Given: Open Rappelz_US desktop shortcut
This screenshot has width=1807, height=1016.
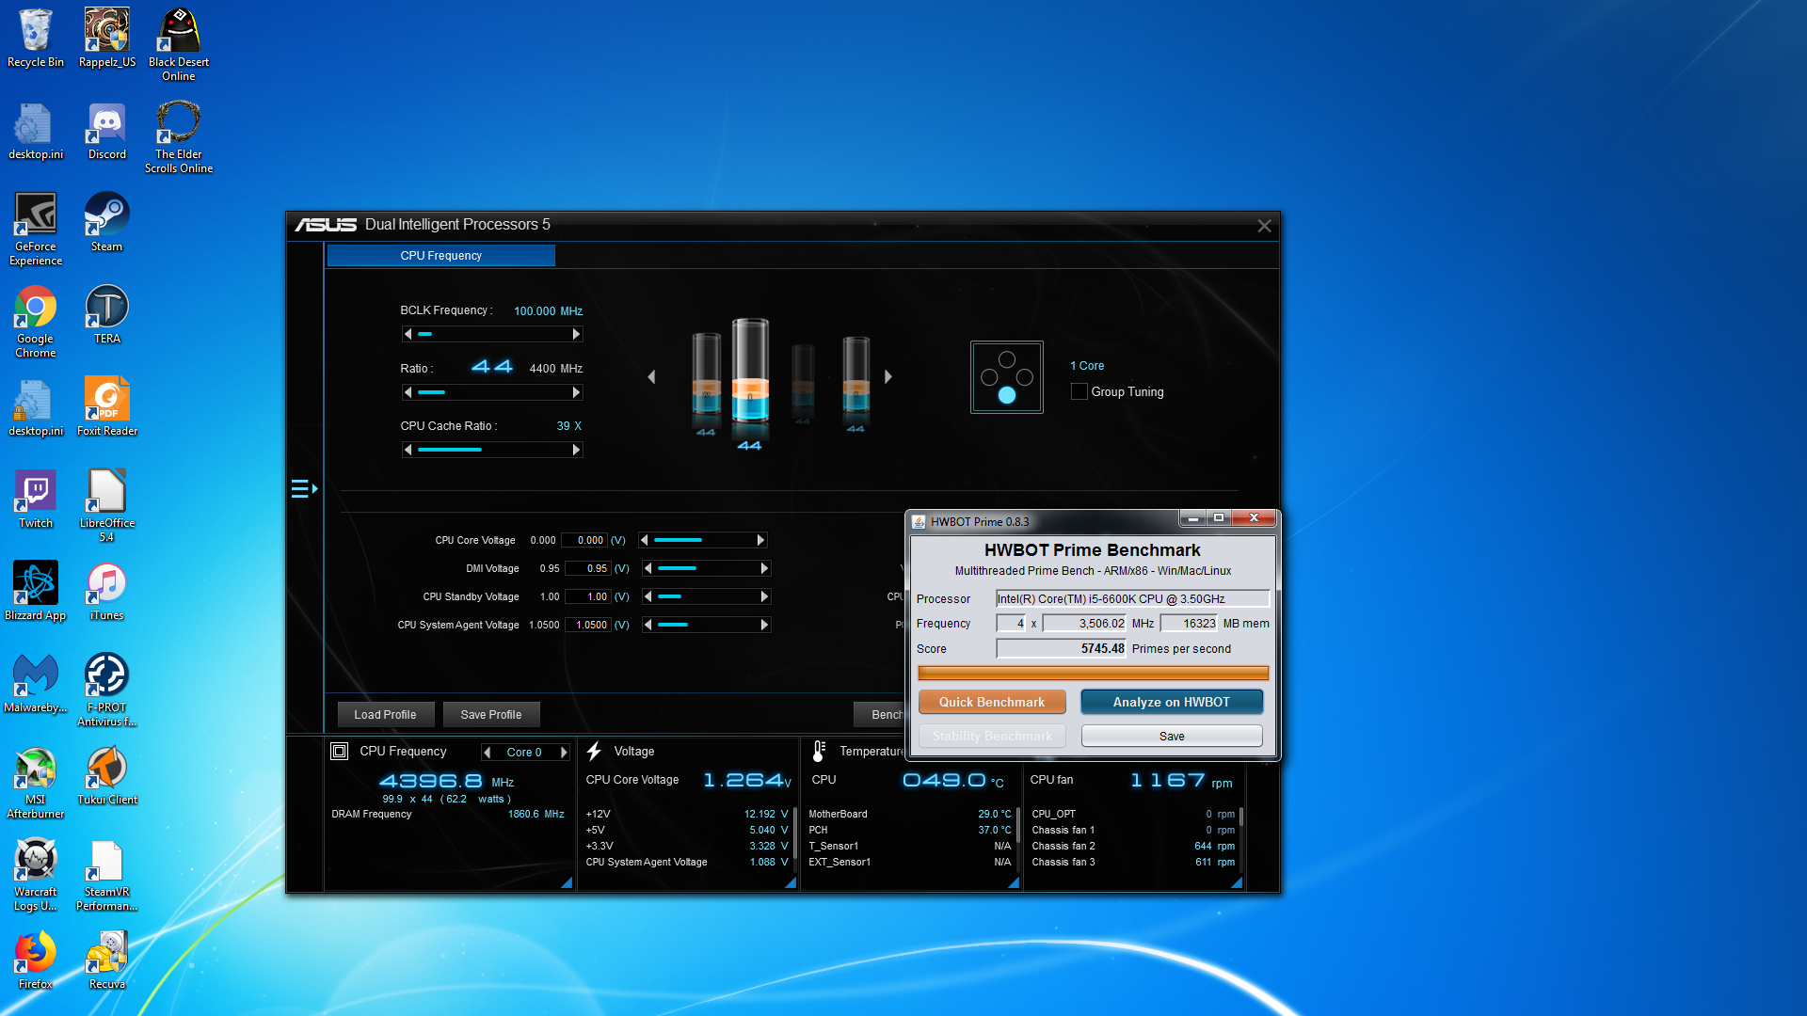Looking at the screenshot, I should click(x=107, y=38).
